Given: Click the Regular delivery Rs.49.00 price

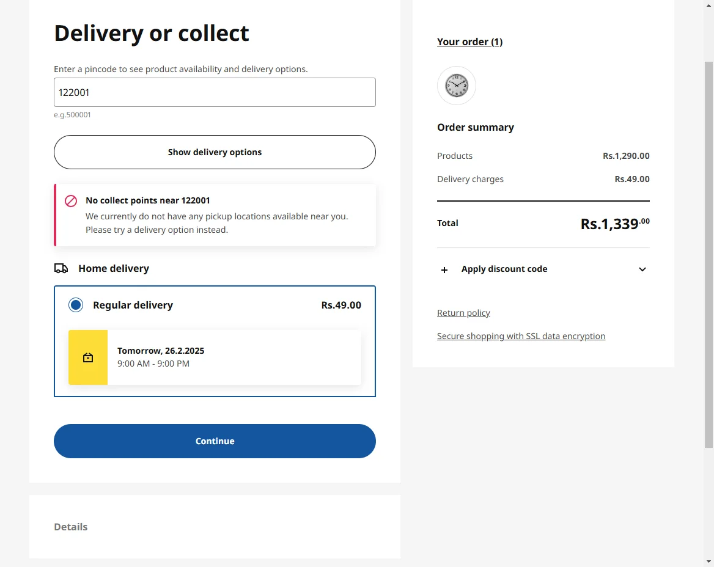Looking at the screenshot, I should (x=341, y=305).
